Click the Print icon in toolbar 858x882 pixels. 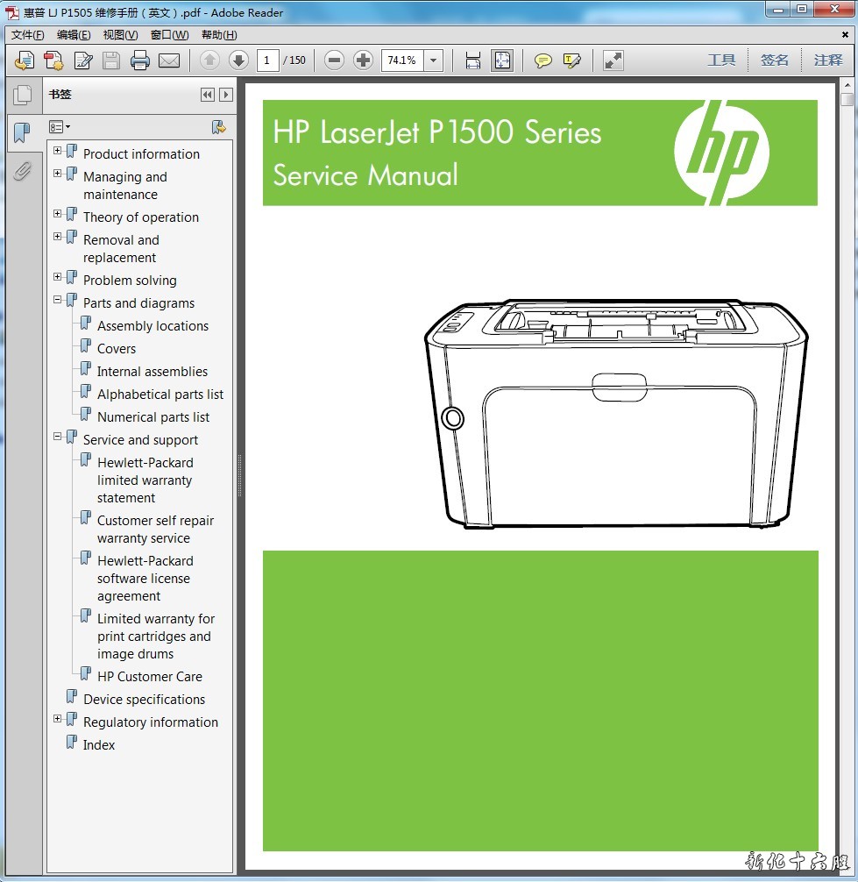point(140,60)
